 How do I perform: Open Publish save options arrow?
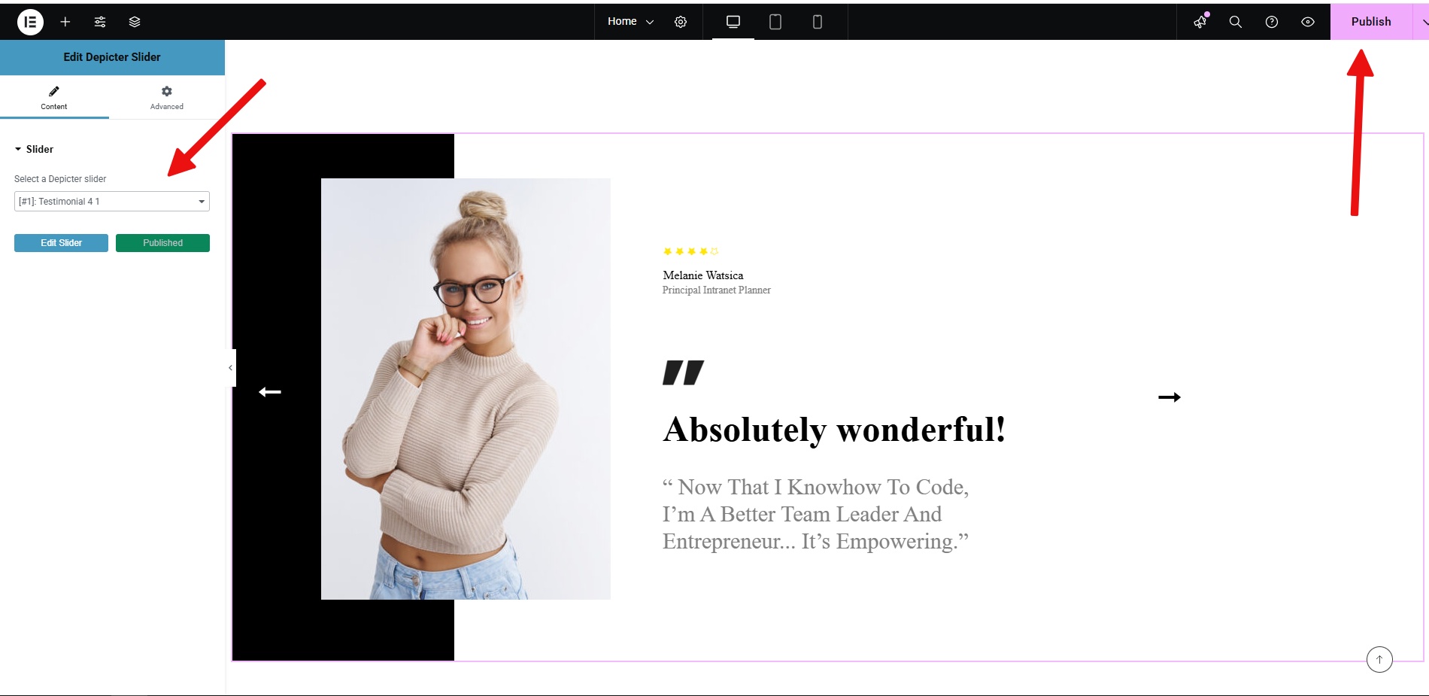pyautogui.click(x=1422, y=22)
